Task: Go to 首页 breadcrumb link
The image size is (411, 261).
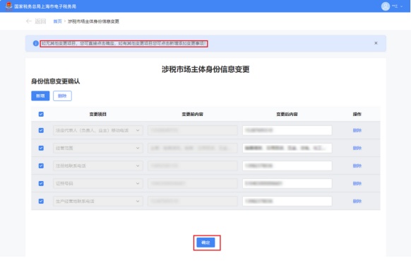Action: click(x=57, y=21)
